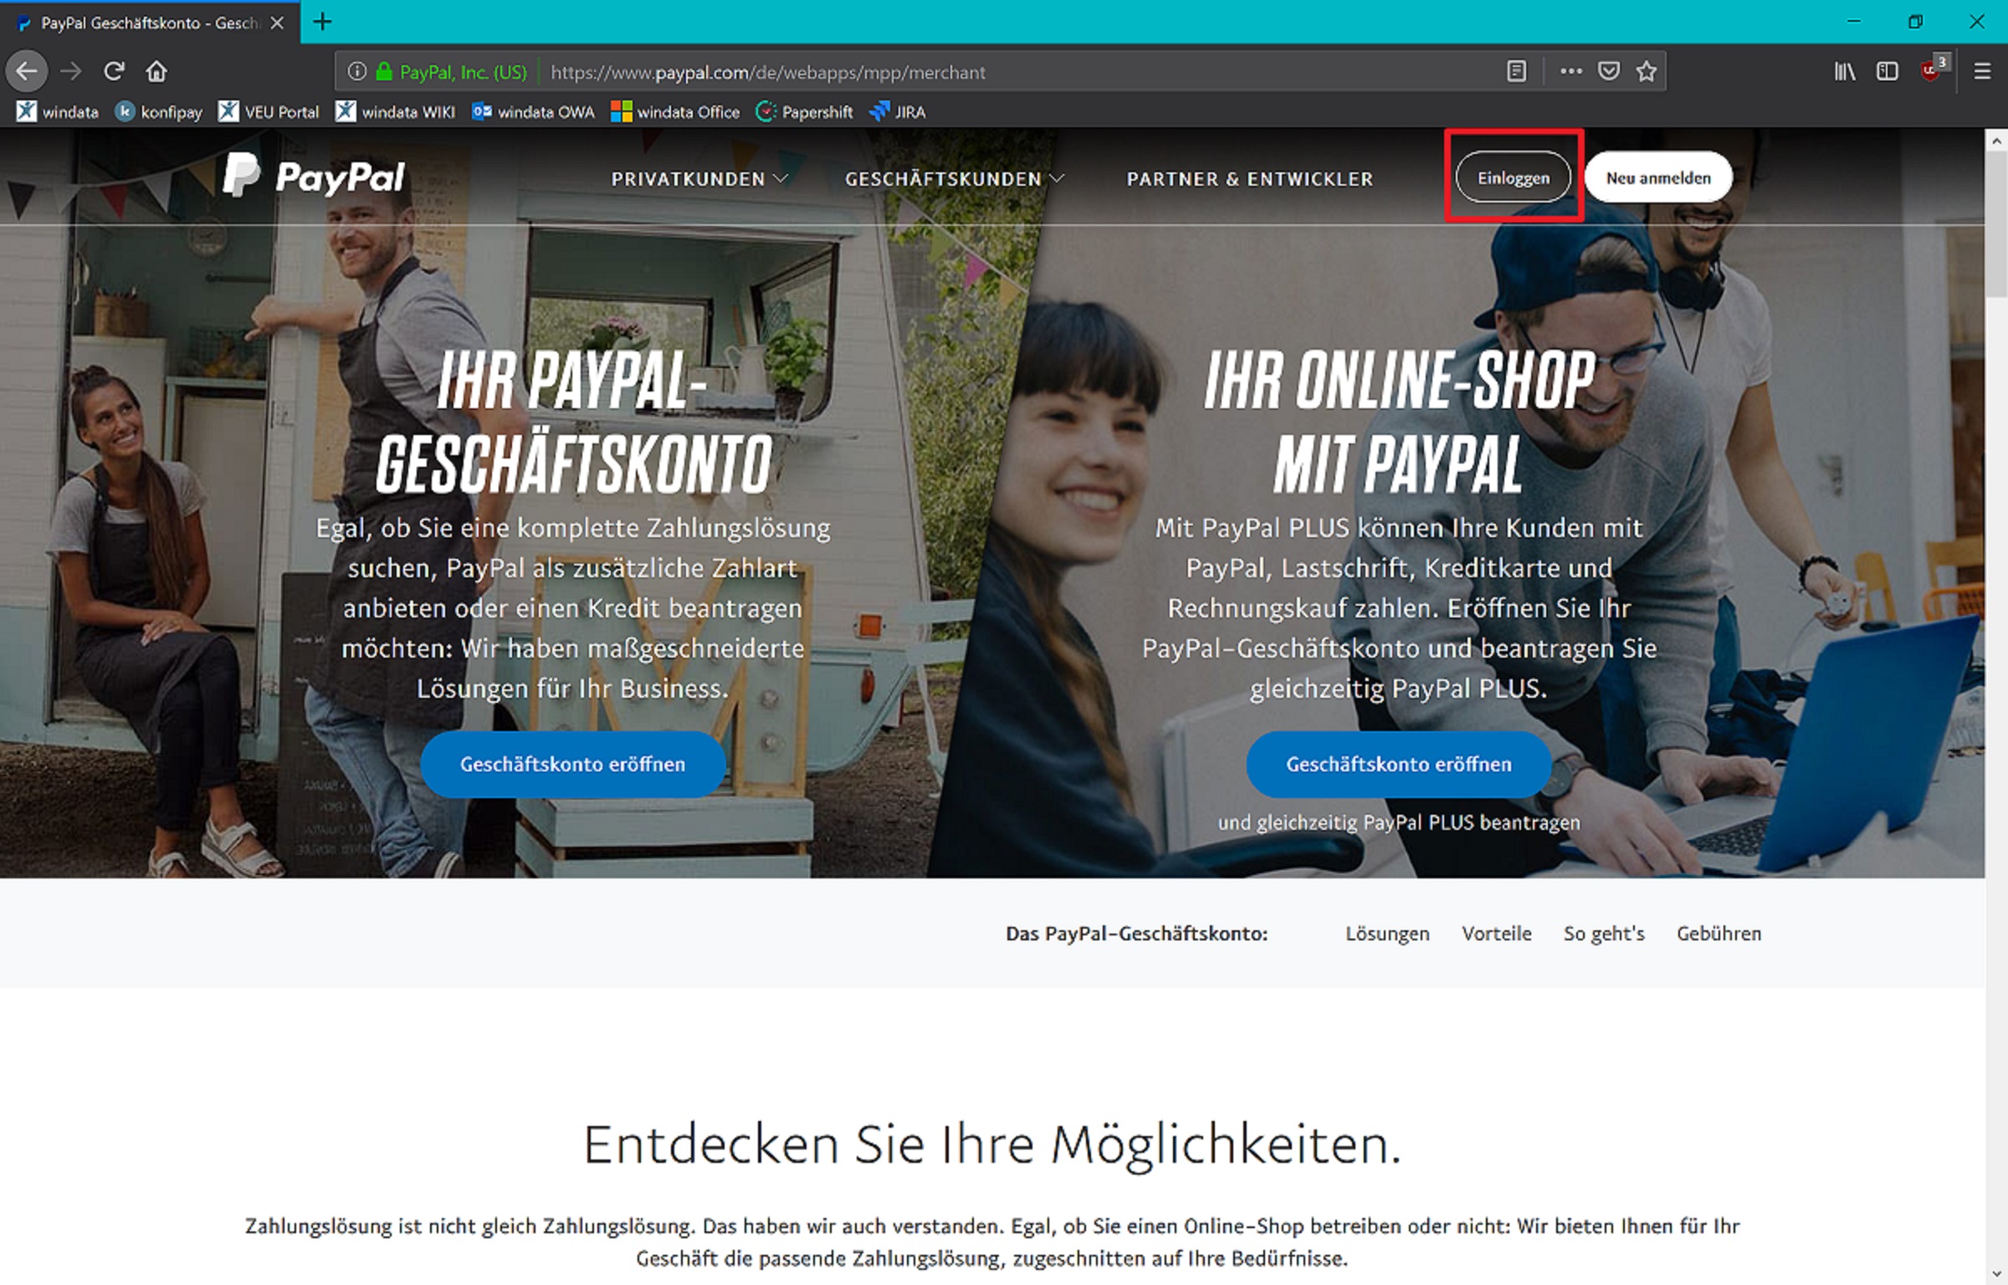Viewport: 2008px width, 1285px height.
Task: Go back with the browser back arrow
Action: coord(26,71)
